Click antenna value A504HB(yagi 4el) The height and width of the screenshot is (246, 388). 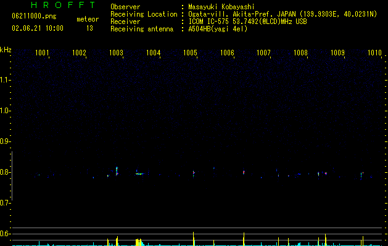pos(218,29)
